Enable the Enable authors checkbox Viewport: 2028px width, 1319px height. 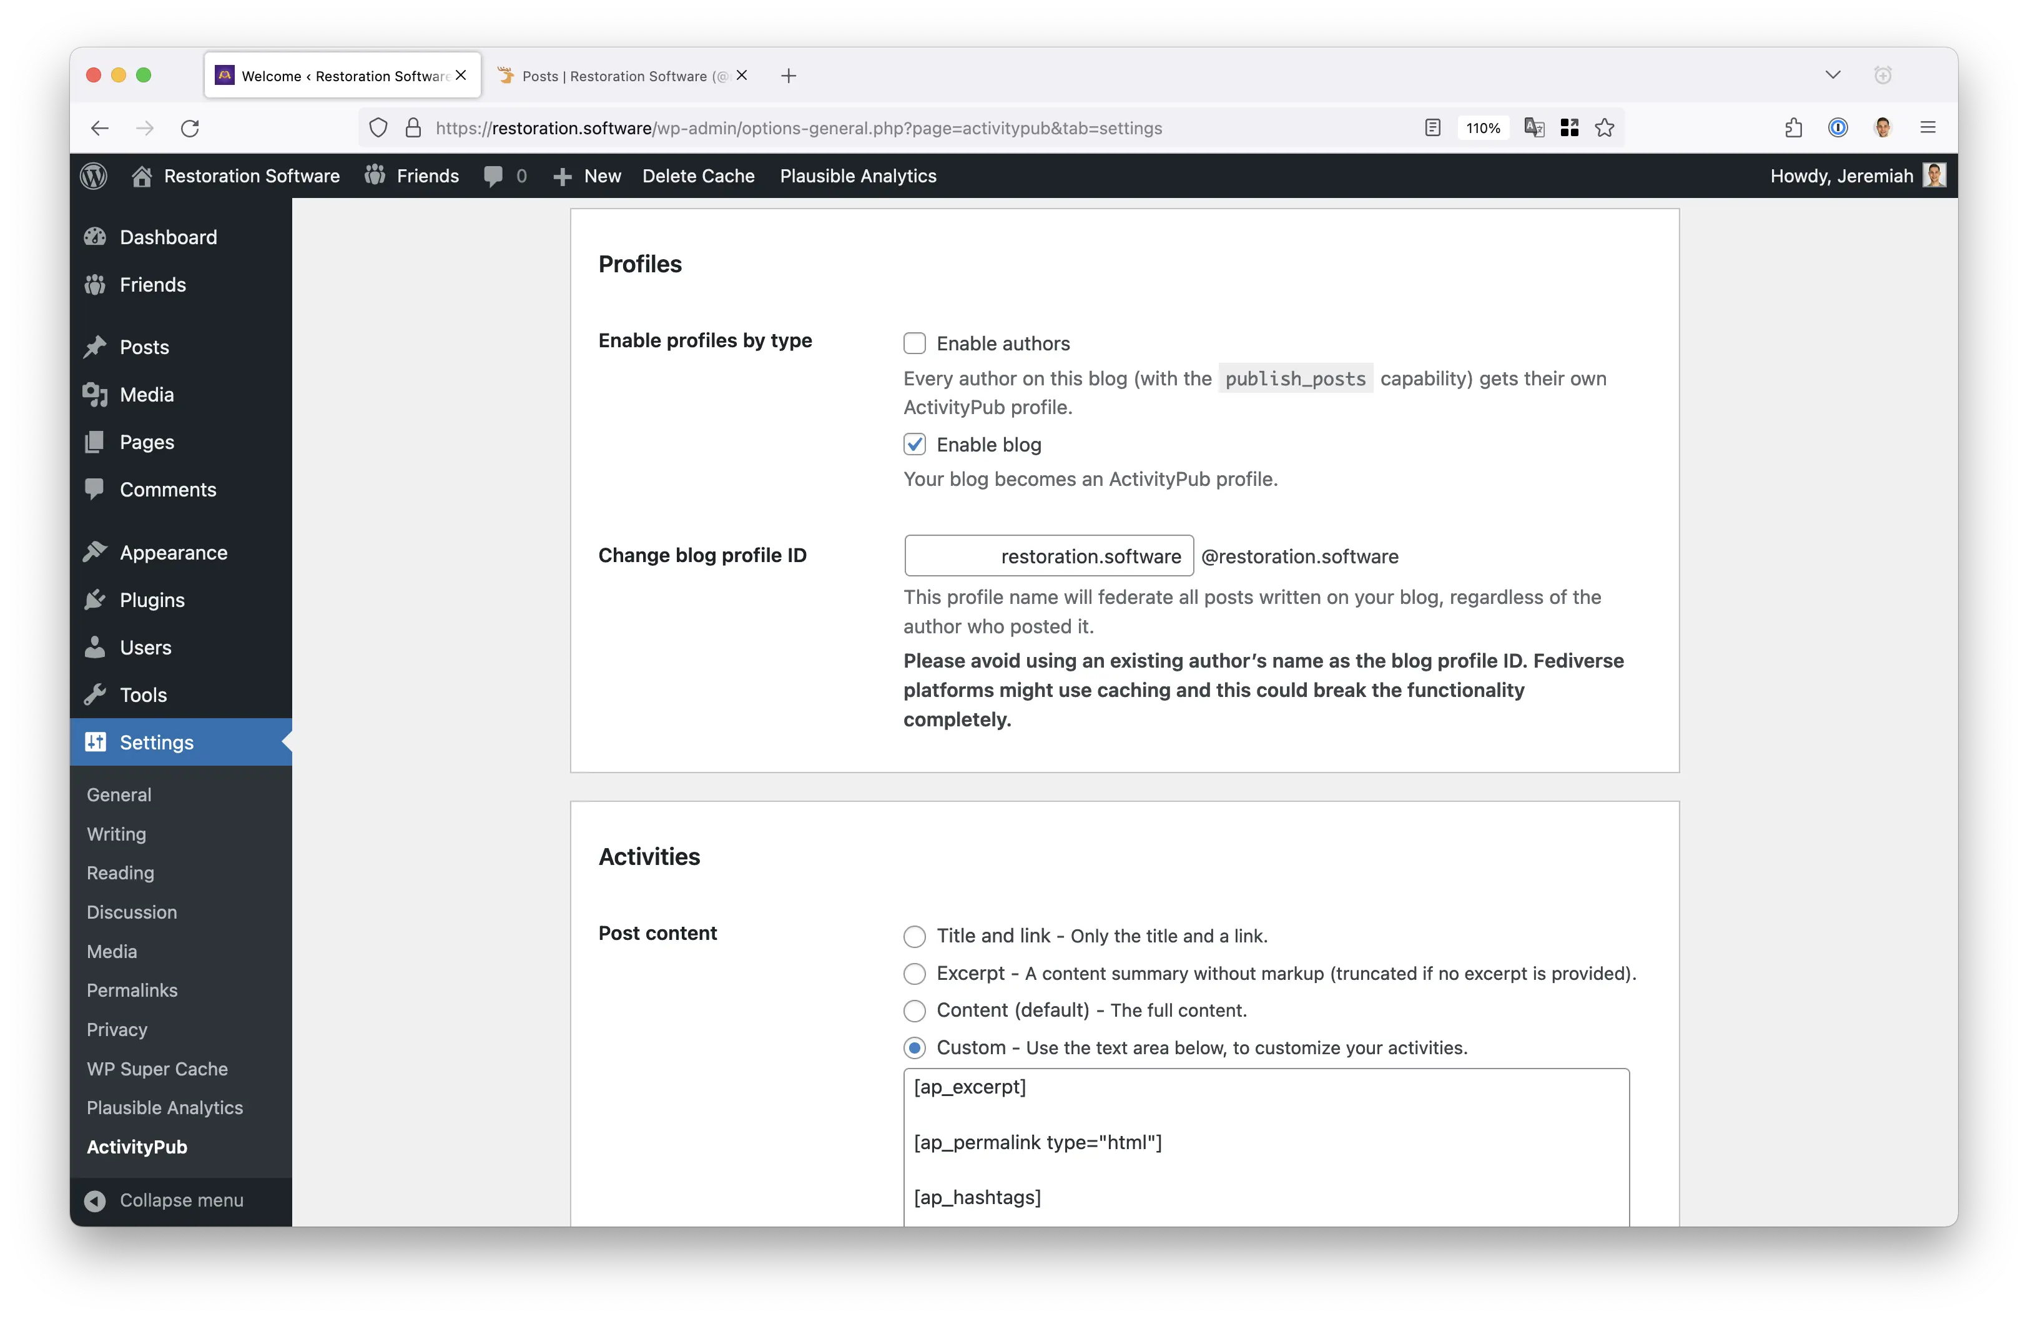tap(915, 343)
